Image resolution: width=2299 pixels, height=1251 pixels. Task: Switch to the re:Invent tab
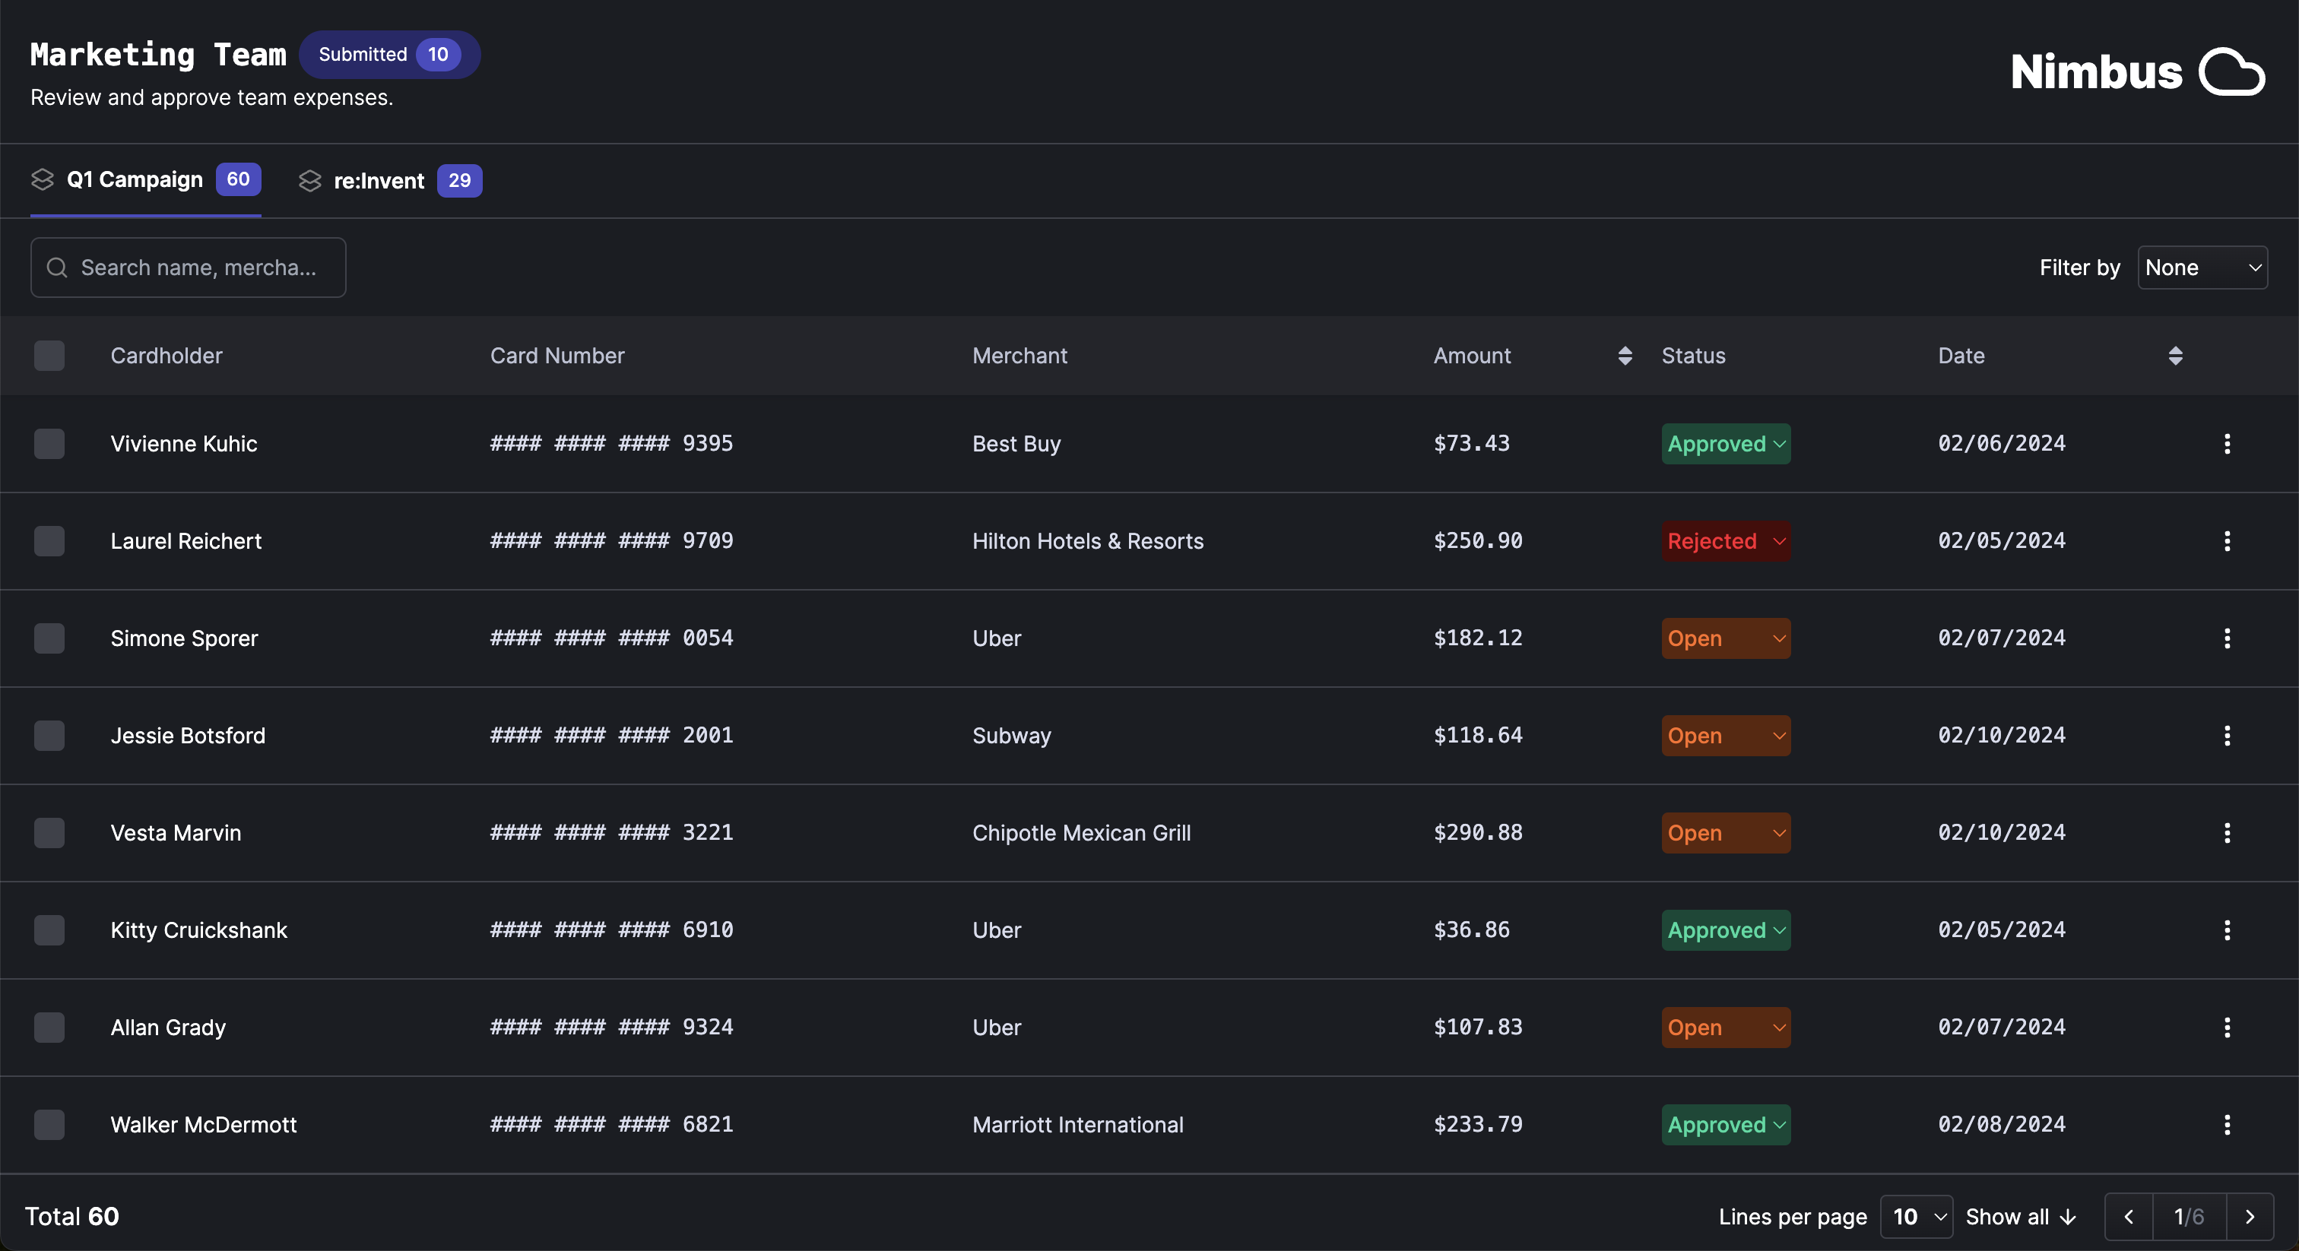[x=390, y=181]
